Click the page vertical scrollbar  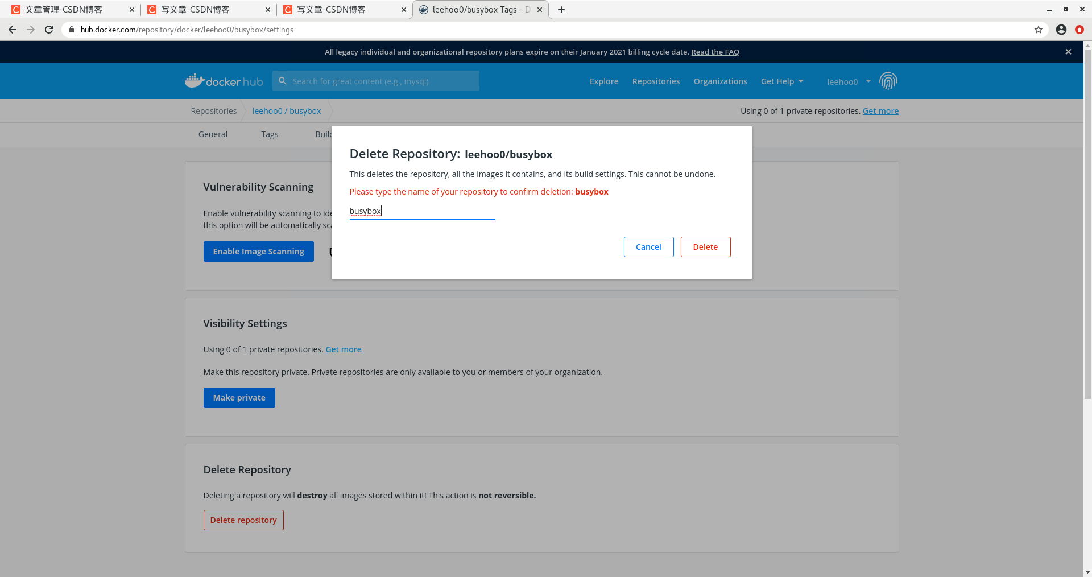click(1087, 224)
